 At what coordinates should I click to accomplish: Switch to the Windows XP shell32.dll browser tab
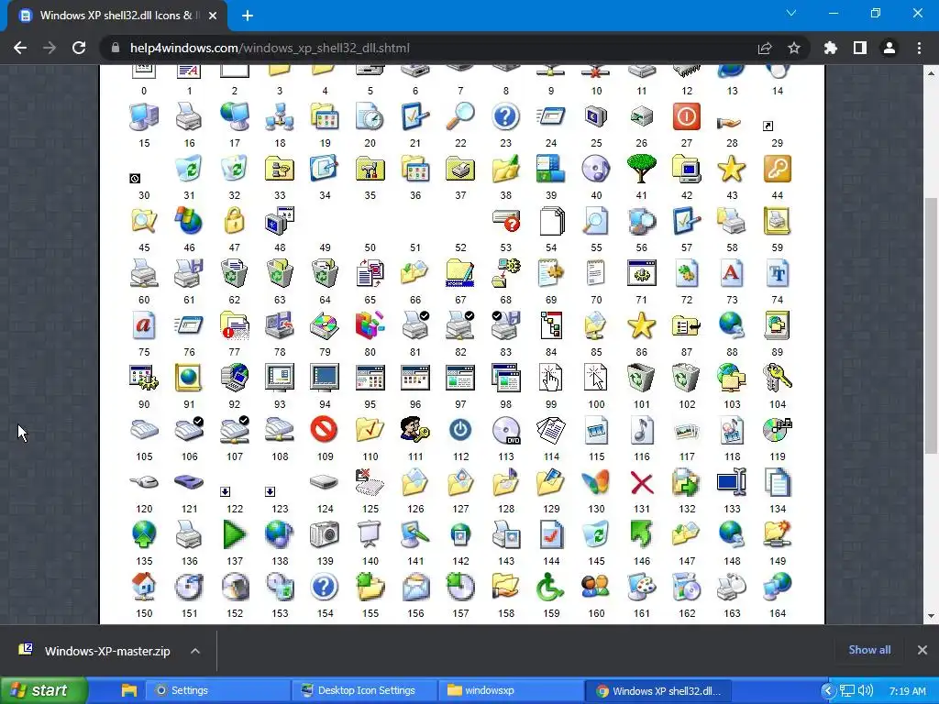click(116, 16)
